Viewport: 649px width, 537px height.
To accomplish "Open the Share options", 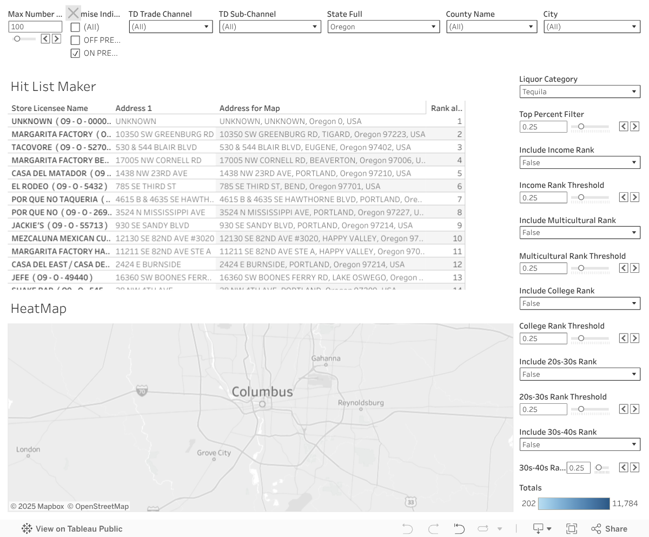I will 609,528.
